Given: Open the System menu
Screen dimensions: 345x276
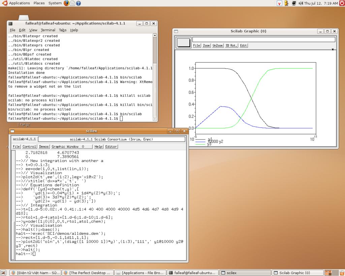Looking at the screenshot, I should coord(55,3).
